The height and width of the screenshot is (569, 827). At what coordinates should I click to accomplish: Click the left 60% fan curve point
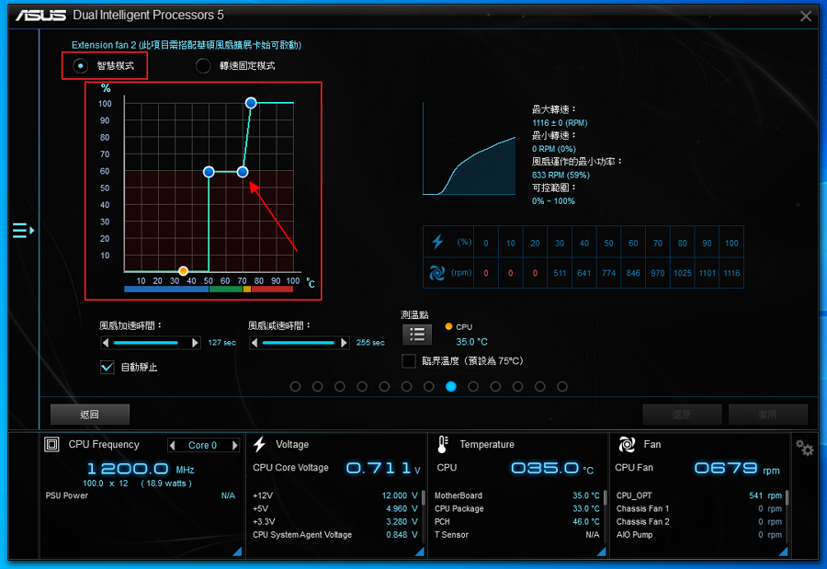pyautogui.click(x=209, y=172)
